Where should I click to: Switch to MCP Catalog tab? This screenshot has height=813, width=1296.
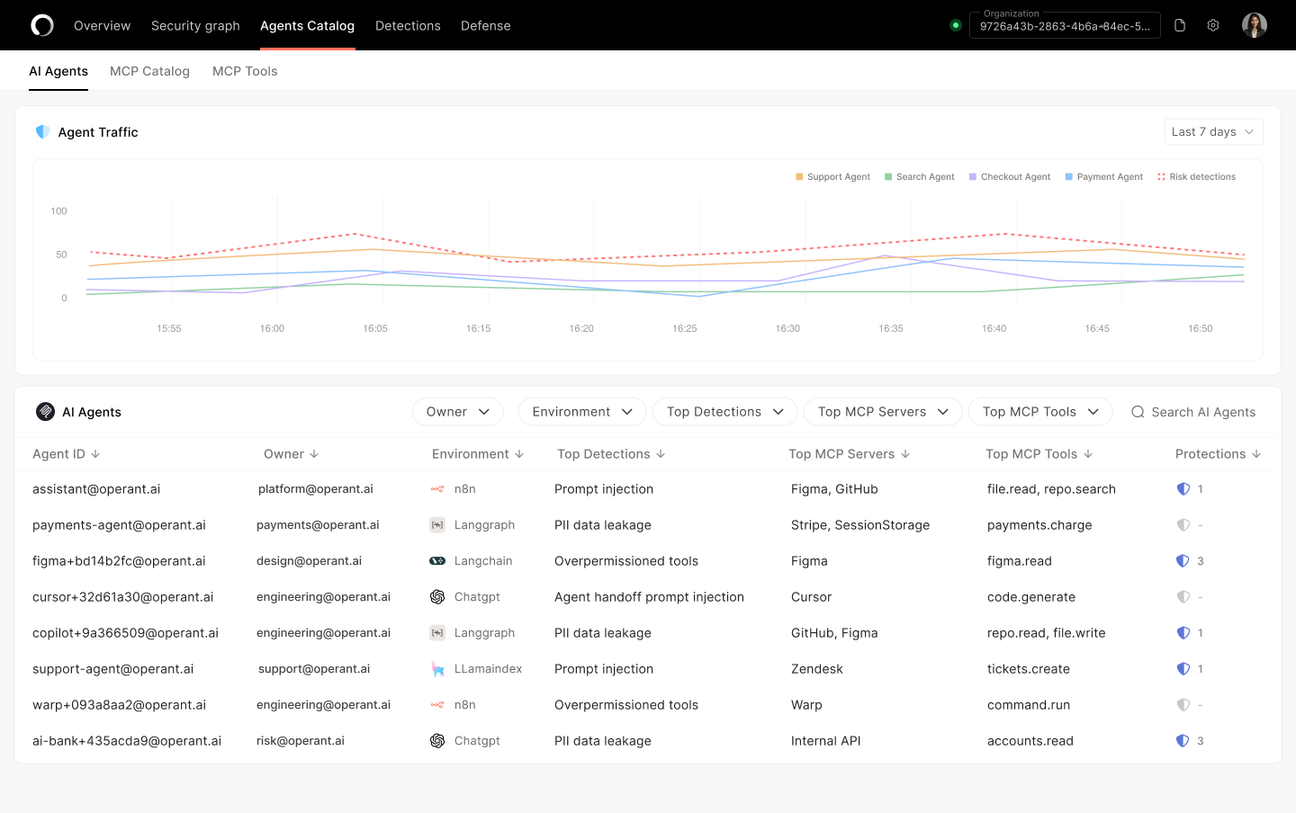click(149, 71)
